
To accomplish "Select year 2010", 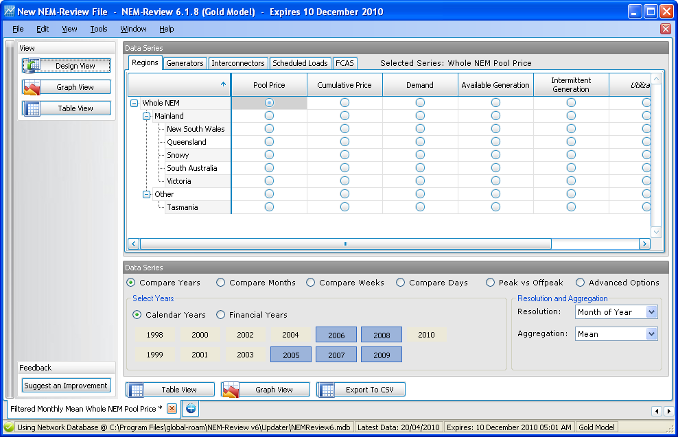I will pos(426,335).
